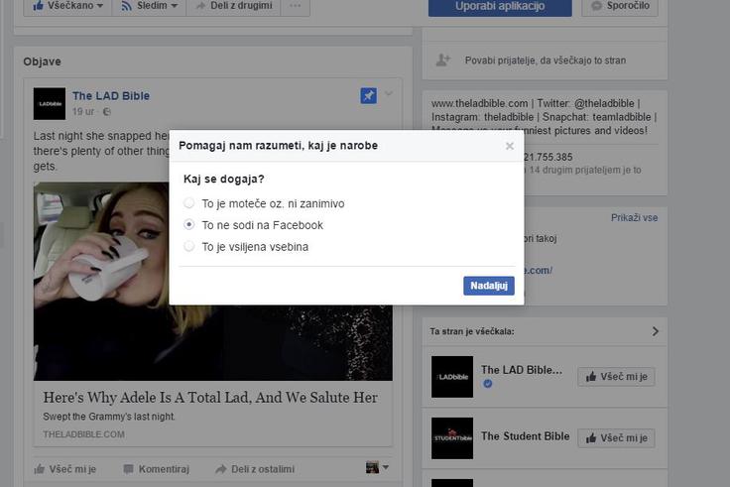Click the '19 ur' post timestamp

coord(83,112)
